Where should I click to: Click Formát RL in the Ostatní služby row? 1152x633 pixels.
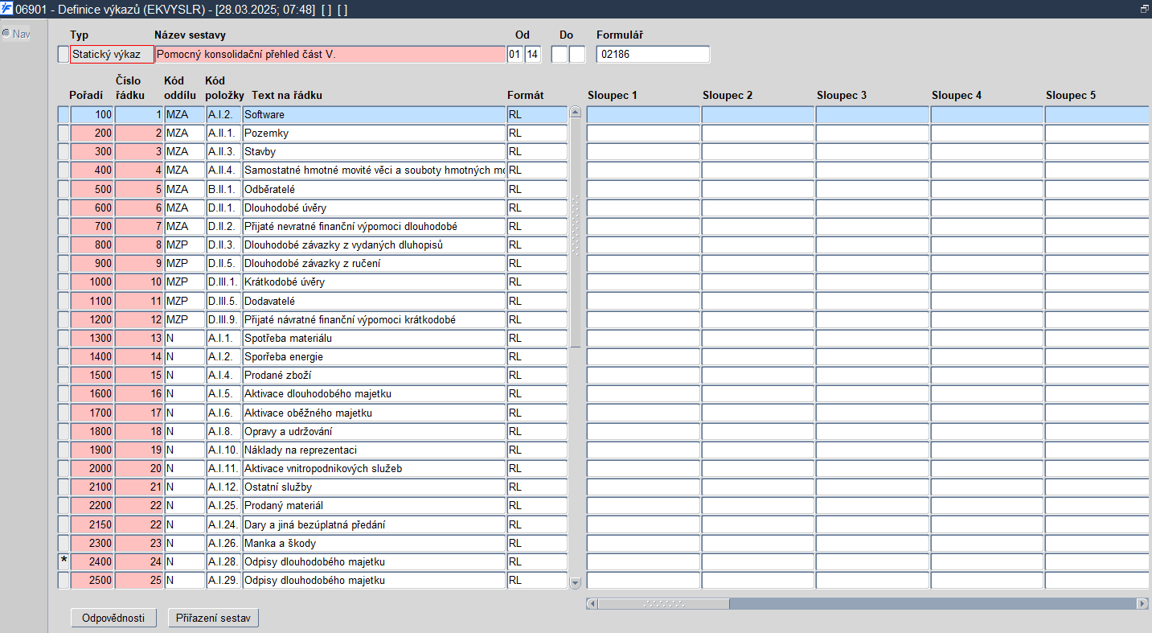point(537,487)
